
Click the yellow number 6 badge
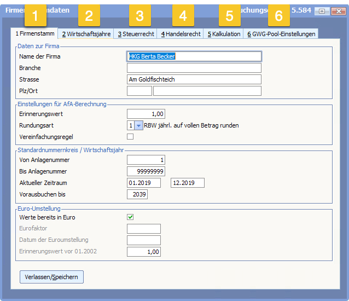click(x=278, y=16)
